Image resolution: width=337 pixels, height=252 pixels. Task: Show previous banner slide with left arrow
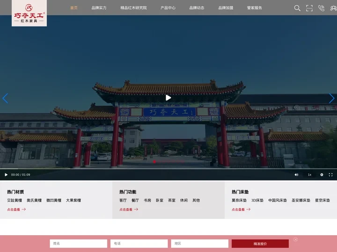(5, 98)
